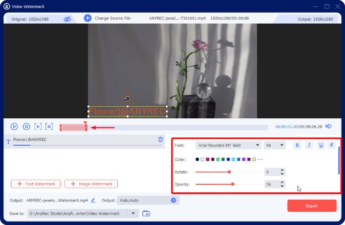345x225 pixels.
Task: Toggle italic formatting
Action: point(309,145)
